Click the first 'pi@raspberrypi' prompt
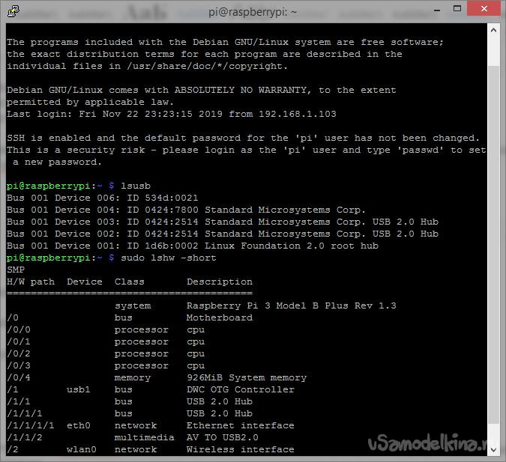 [x=49, y=186]
